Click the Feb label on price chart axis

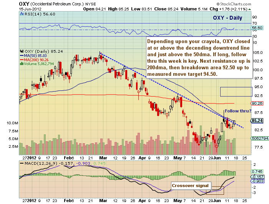(67, 158)
